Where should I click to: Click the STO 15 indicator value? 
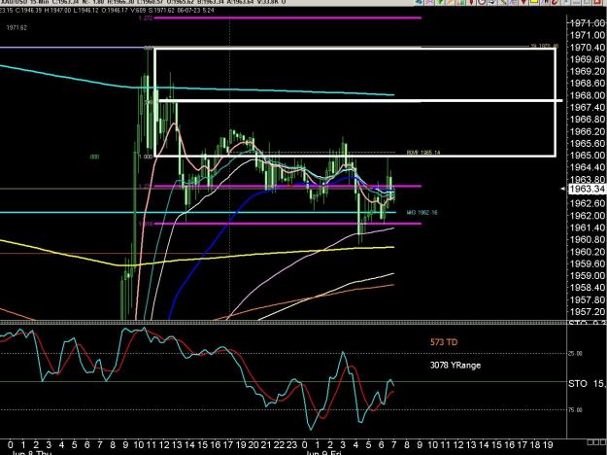(587, 384)
